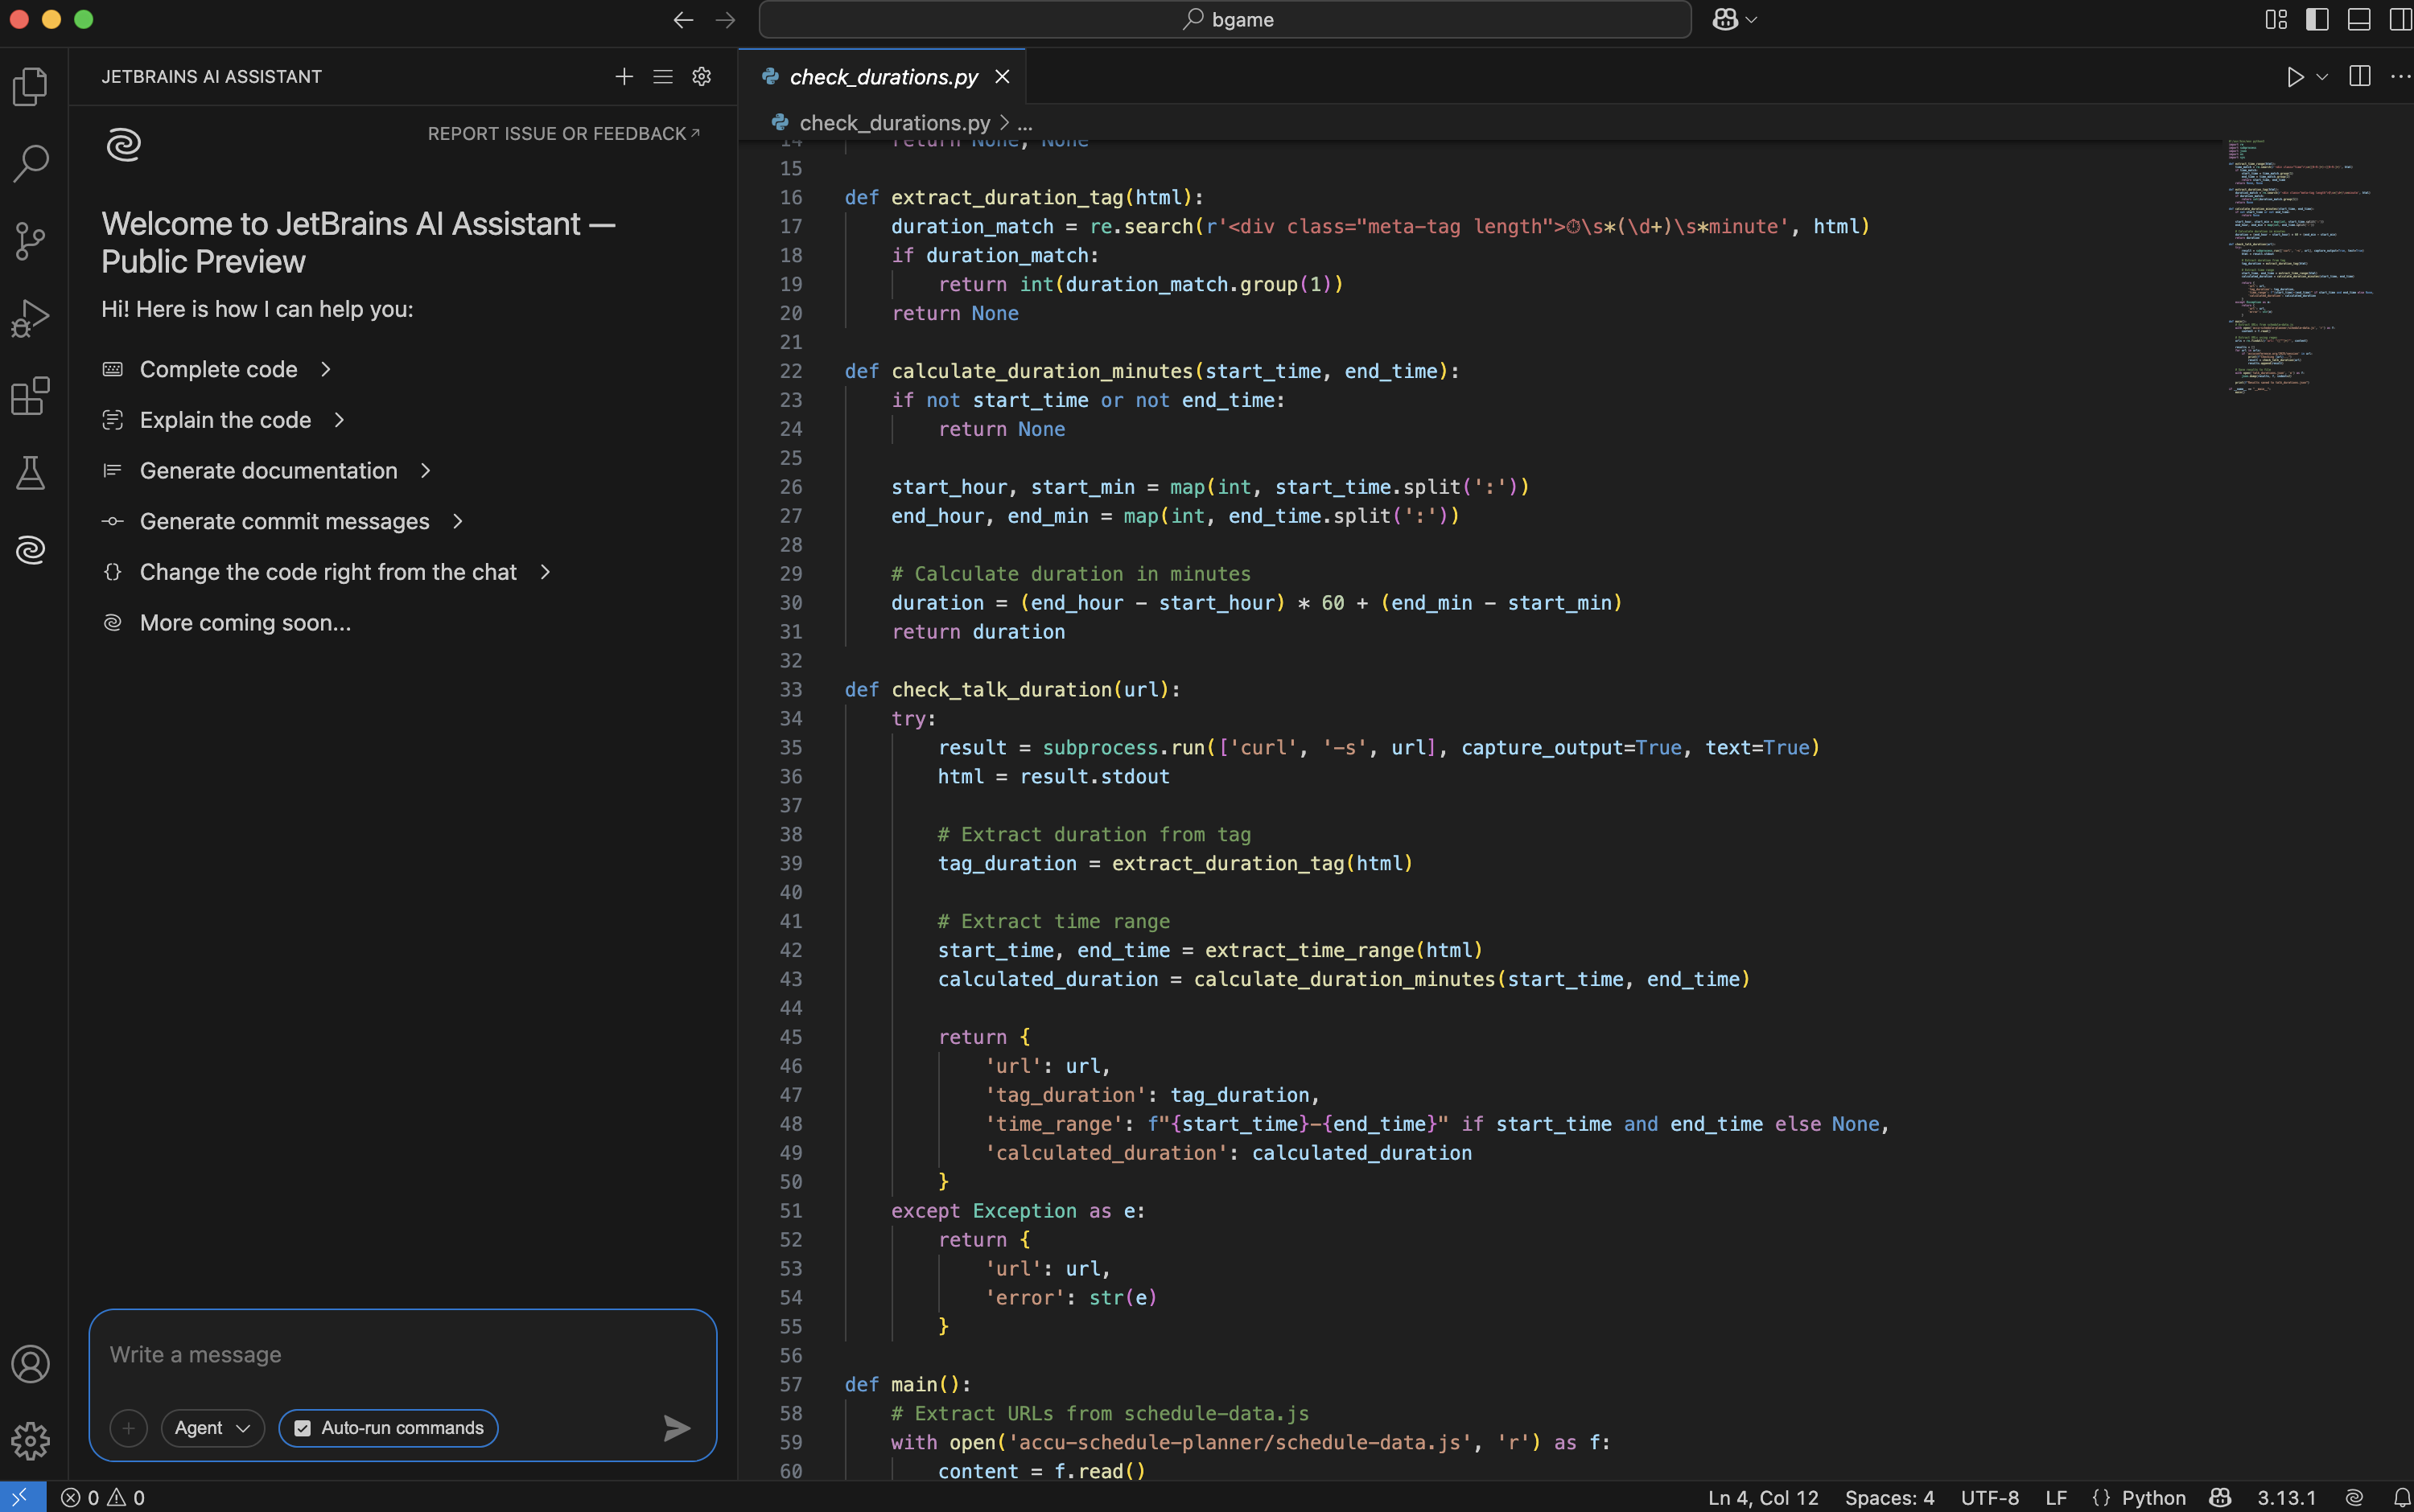Screen dimensions: 2414x1512
Task: Open the Run and Debug view
Action: 30,318
